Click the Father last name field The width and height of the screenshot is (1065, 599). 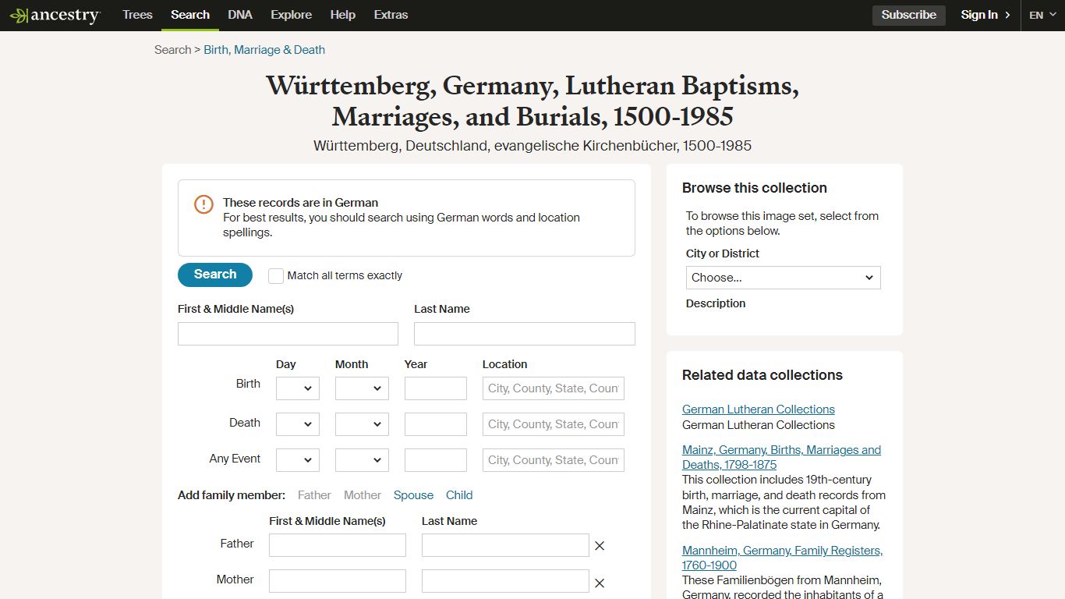[505, 545]
